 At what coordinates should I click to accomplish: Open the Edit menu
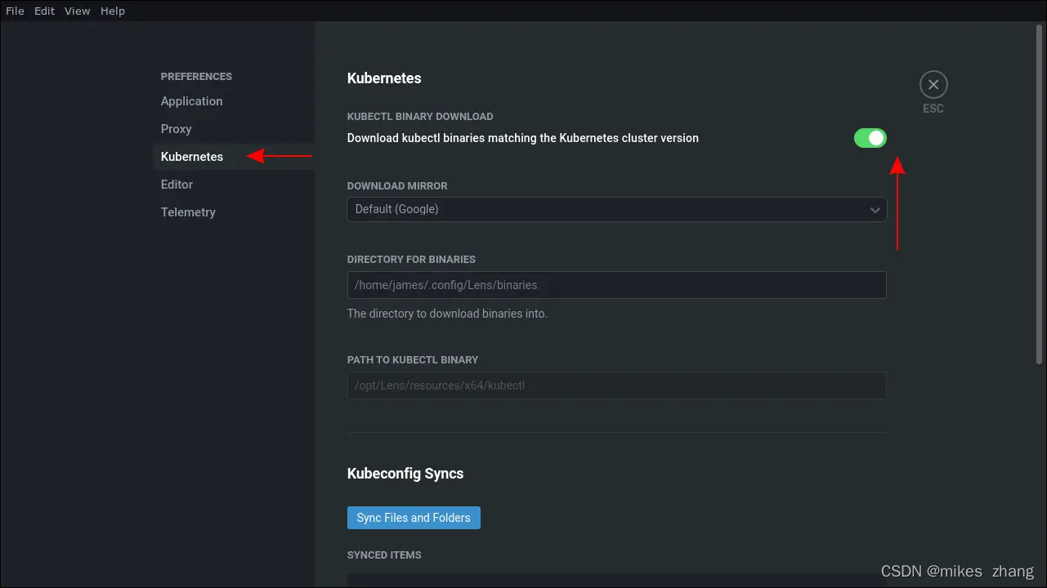click(x=44, y=11)
